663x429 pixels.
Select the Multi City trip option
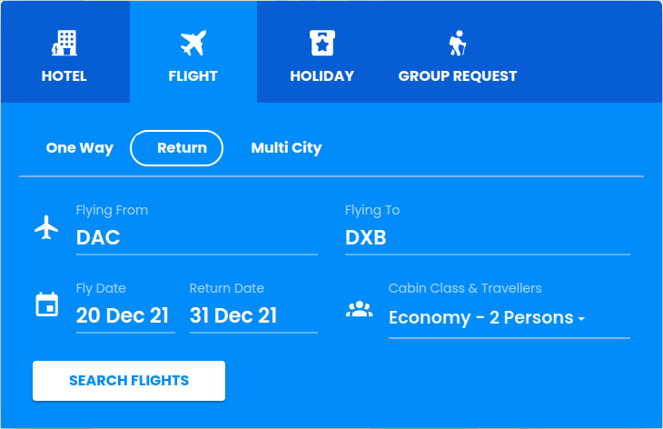(x=286, y=148)
